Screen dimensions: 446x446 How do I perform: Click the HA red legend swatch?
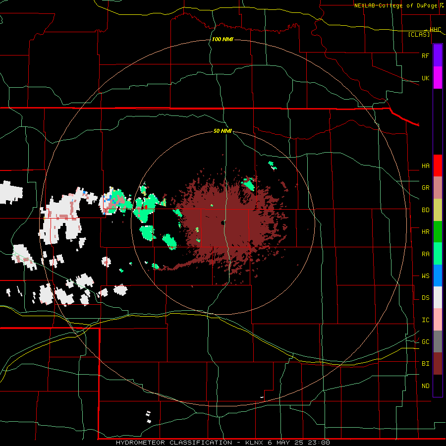pyautogui.click(x=438, y=166)
